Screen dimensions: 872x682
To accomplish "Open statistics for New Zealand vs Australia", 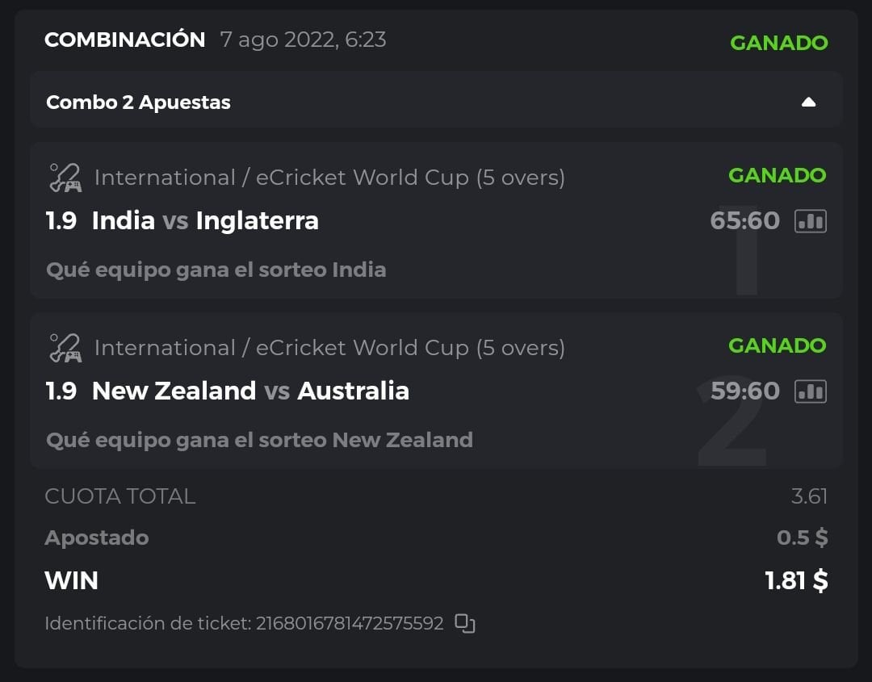I will point(811,391).
